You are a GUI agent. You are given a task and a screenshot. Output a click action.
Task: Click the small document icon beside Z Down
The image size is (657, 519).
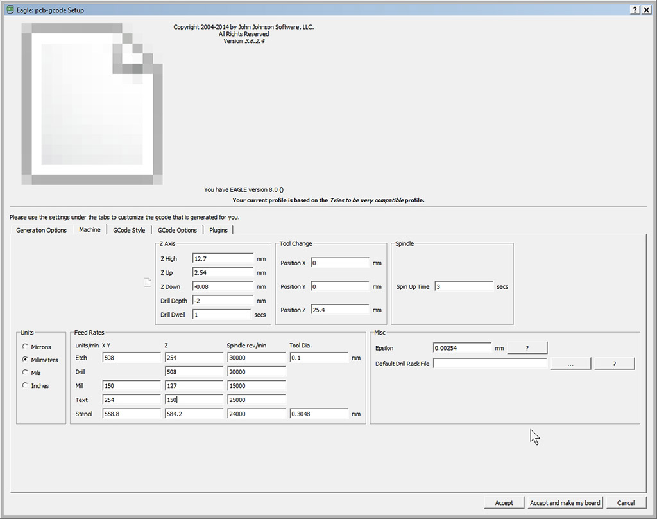148,283
